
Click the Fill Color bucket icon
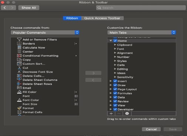tap(19, 92)
